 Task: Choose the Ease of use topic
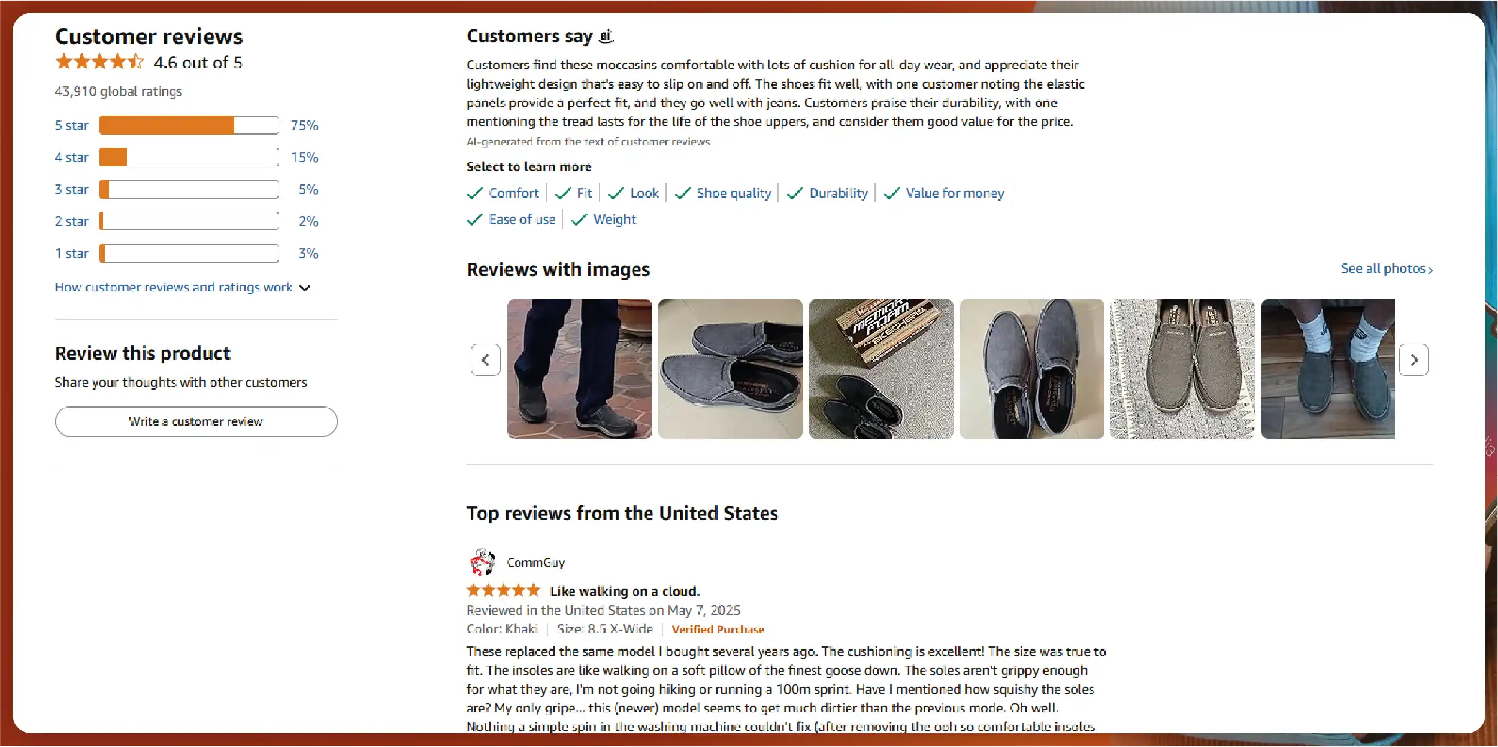[522, 219]
